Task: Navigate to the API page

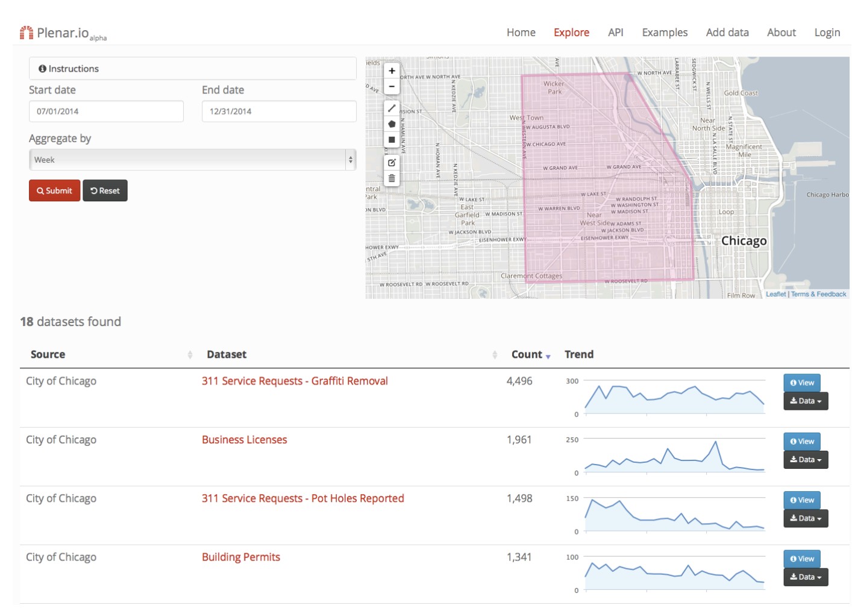Action: [x=615, y=33]
